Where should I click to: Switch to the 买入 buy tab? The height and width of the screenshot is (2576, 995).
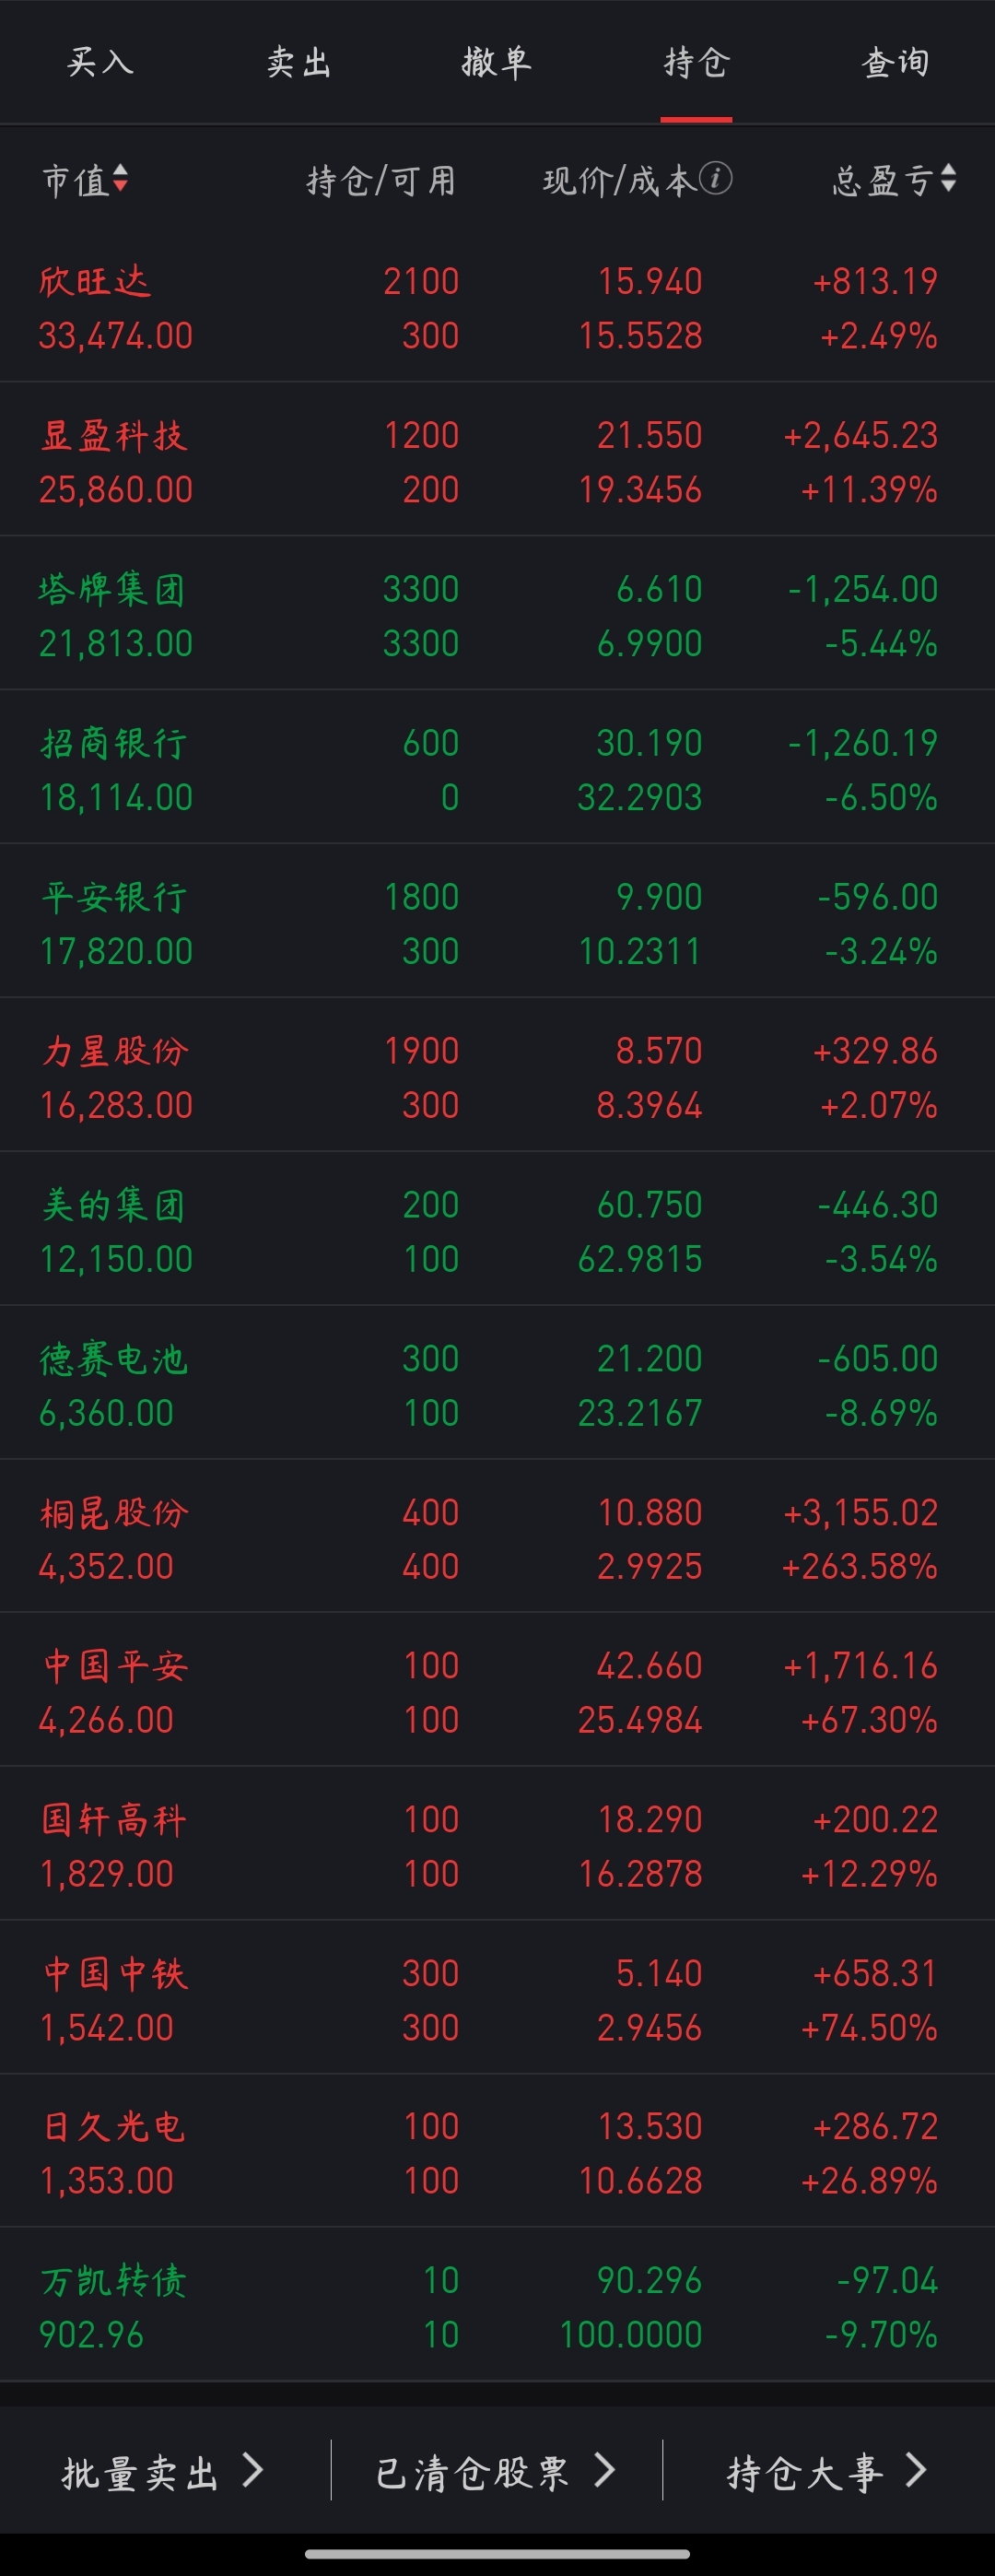100,63
